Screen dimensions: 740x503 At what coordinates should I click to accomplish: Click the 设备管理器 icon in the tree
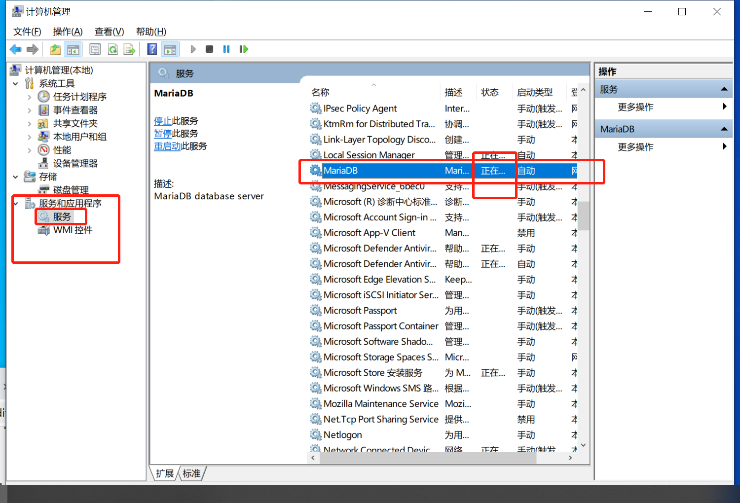(44, 163)
